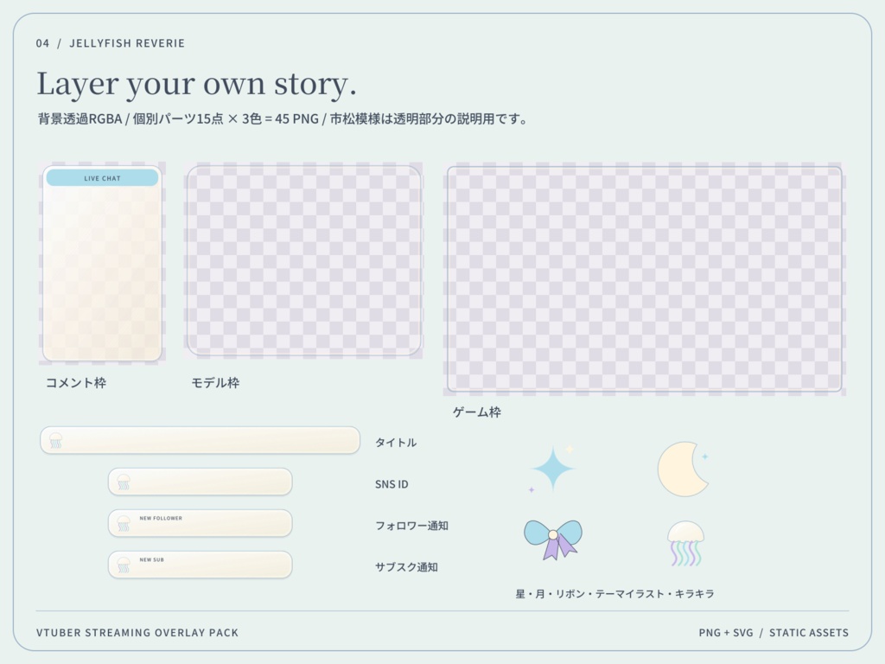Click the 'モデル枠' label
Screen dimensions: 885x664
[215, 383]
